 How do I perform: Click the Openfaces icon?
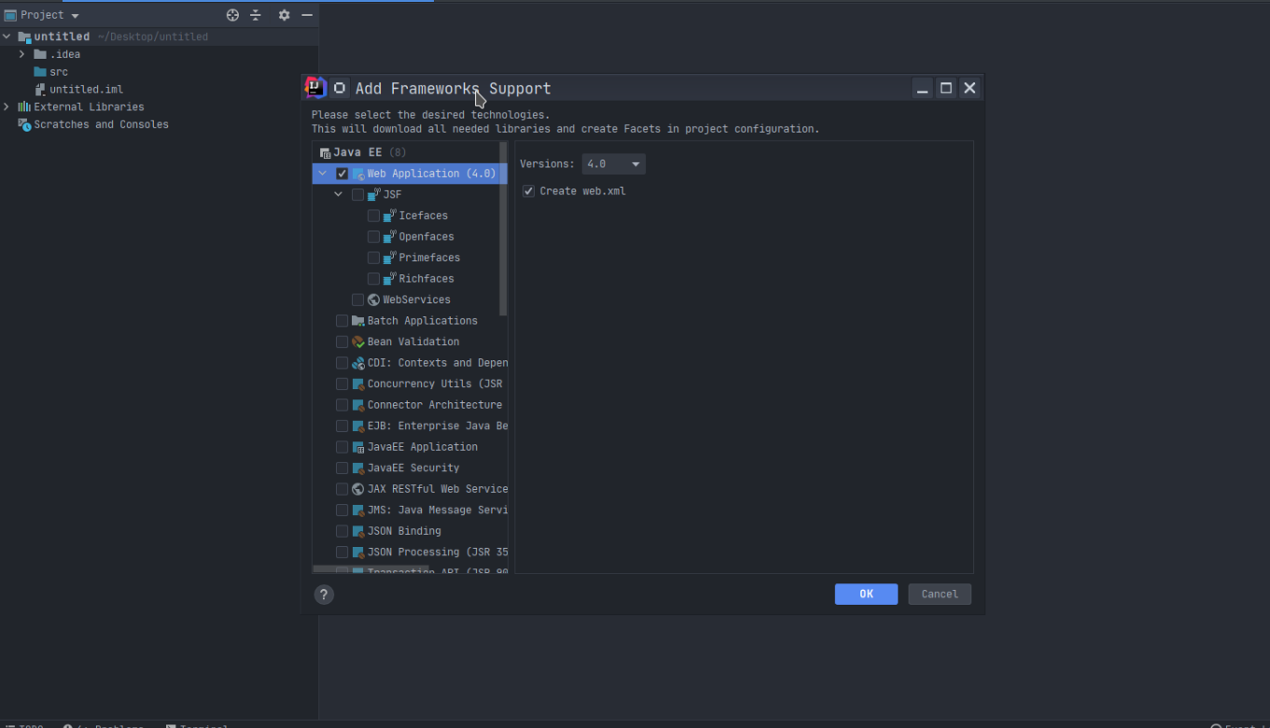coord(390,236)
